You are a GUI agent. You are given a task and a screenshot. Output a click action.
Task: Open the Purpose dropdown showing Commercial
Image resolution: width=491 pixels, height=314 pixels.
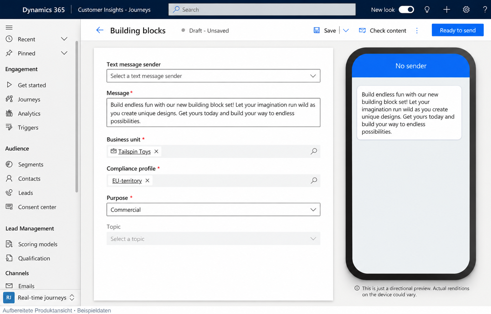213,209
